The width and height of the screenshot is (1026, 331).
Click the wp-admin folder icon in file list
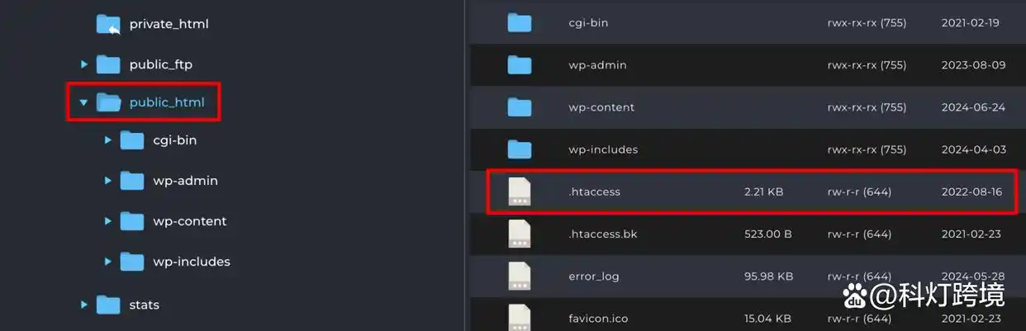[x=520, y=64]
